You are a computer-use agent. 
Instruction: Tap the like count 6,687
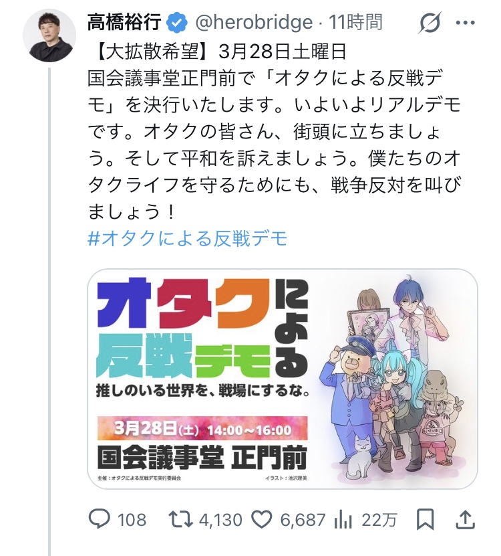point(303,520)
